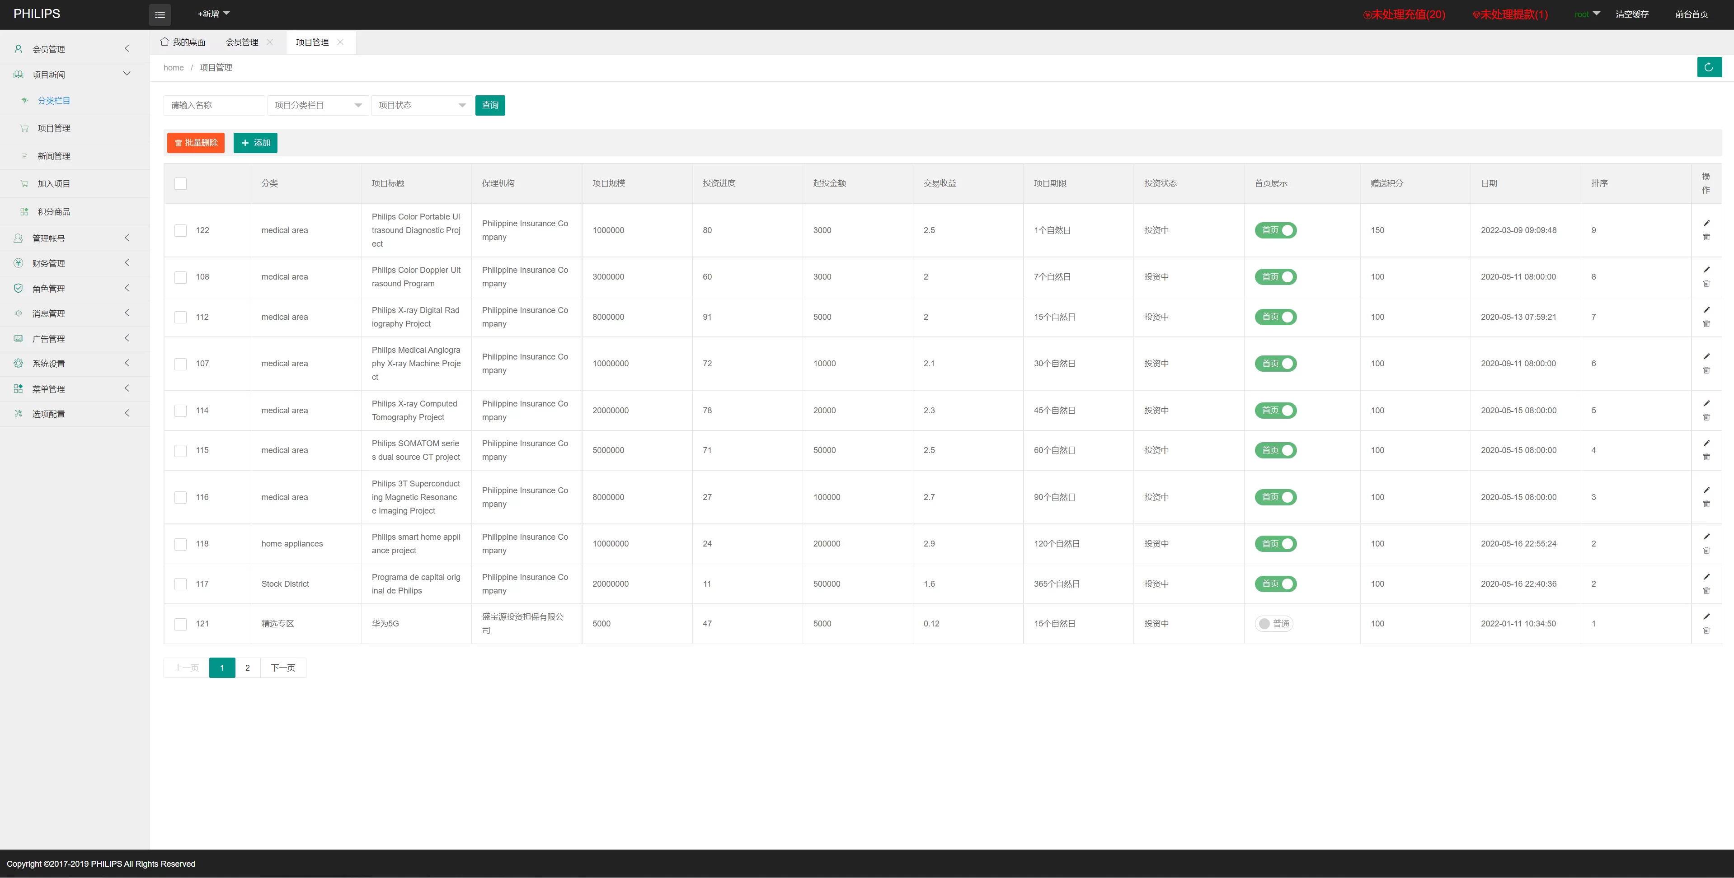
Task: Check the select-all header checkbox
Action: 180,184
